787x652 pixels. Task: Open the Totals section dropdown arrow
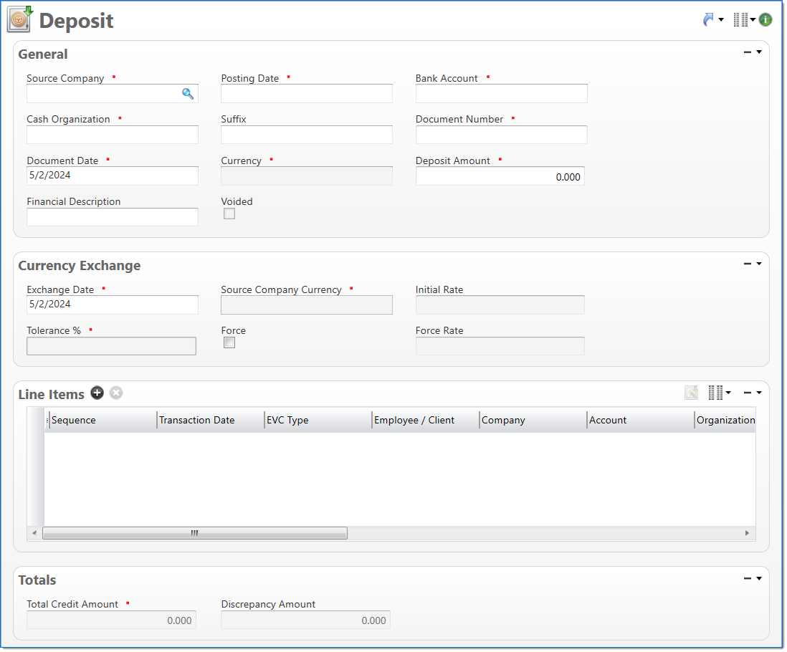coord(759,578)
